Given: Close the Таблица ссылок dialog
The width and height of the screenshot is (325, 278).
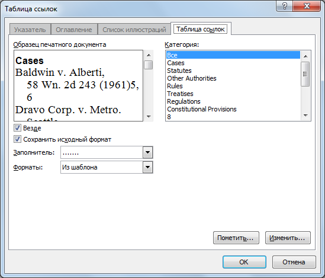Looking at the screenshot, I should point(307,6).
